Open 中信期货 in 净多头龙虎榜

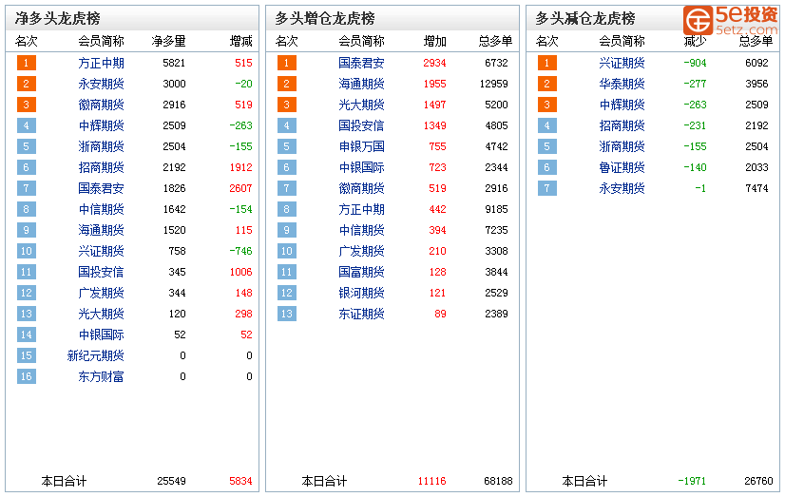[x=101, y=209]
